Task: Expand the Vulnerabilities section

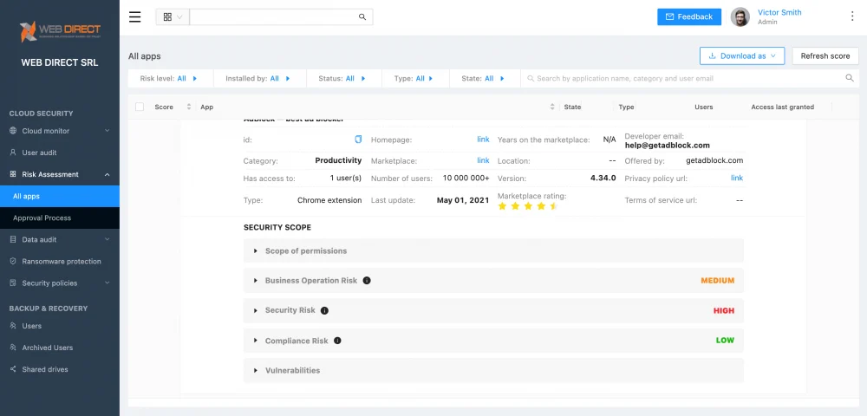Action: pyautogui.click(x=493, y=370)
